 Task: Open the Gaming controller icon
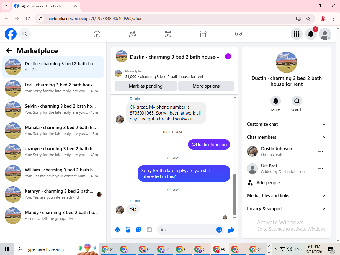coord(238,34)
